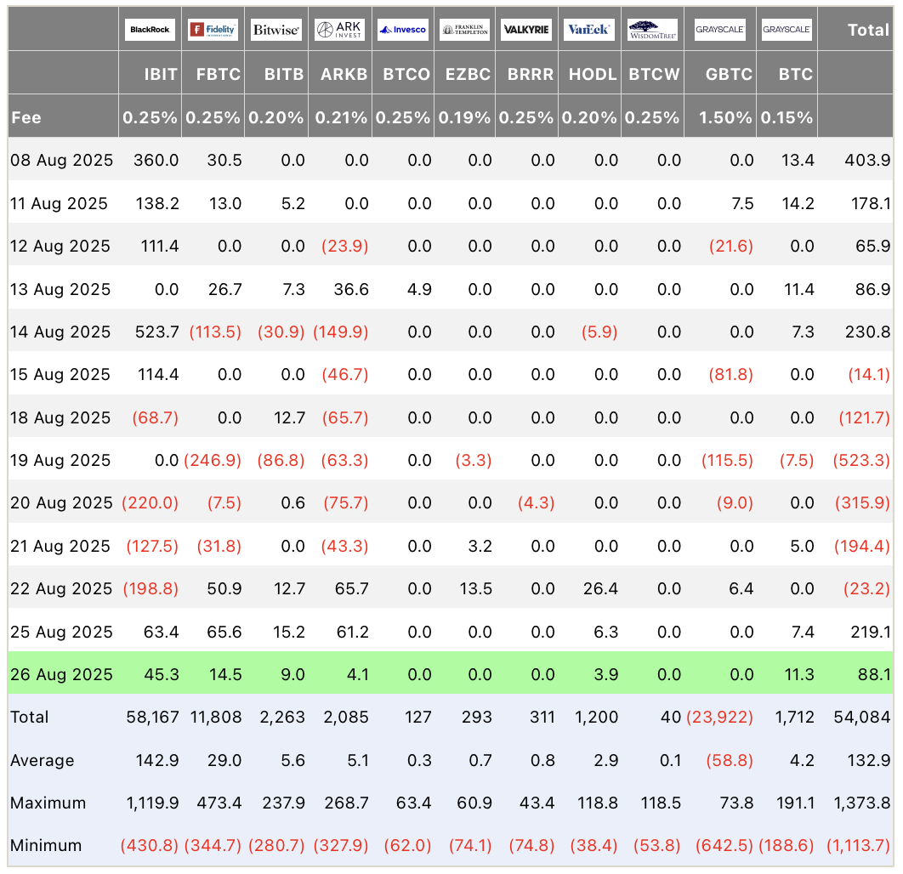Click the Valkyrie logo
Viewport: 903px width, 874px height.
pos(526,30)
